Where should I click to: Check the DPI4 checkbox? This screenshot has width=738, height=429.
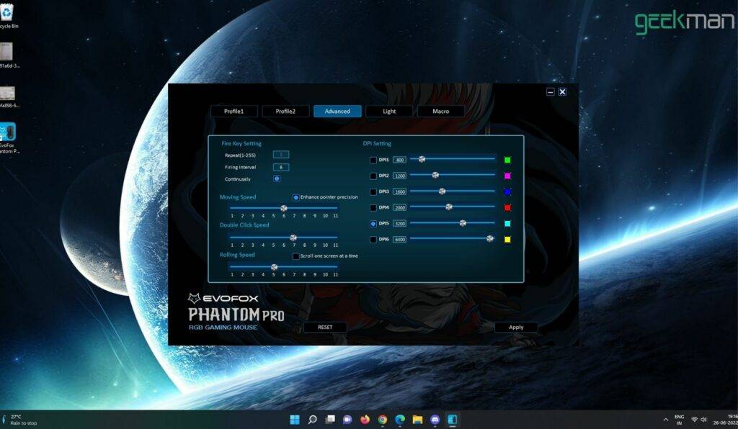[x=373, y=208]
